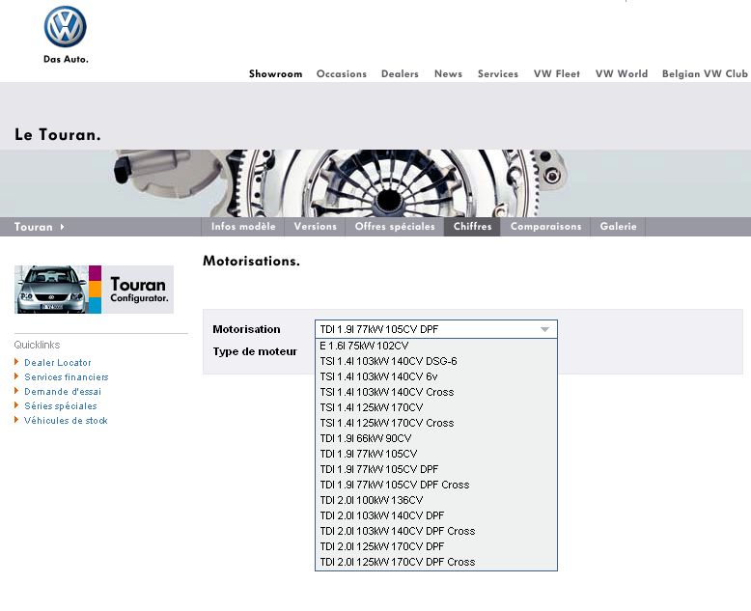Image resolution: width=751 pixels, height=611 pixels.
Task: Open the Occasions menu
Action: click(342, 73)
